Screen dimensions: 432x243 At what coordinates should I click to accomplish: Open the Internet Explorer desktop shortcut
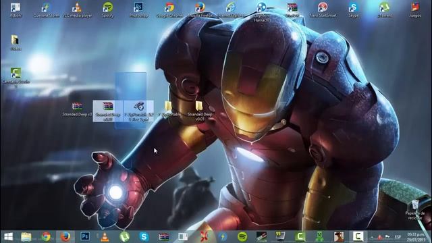point(231,10)
